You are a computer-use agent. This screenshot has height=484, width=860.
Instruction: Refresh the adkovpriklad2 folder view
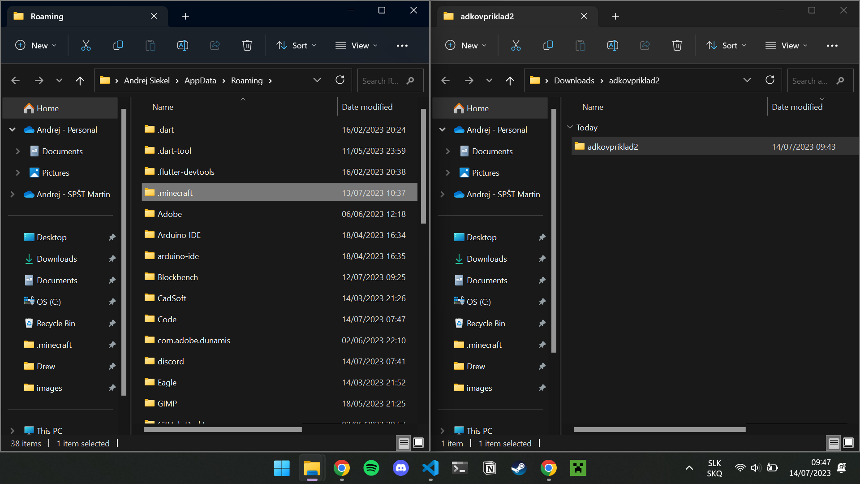click(770, 80)
